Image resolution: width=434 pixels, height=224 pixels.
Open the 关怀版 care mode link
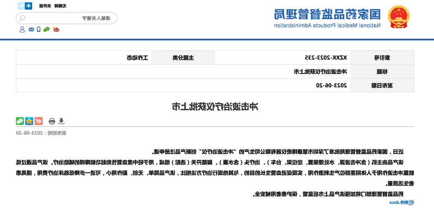(x=45, y=6)
